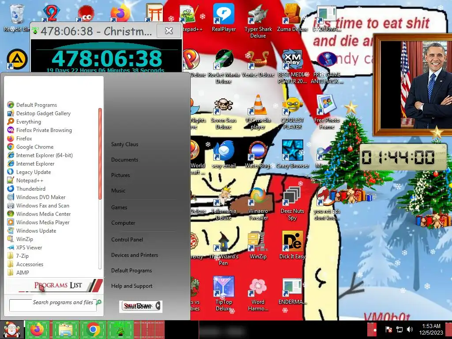The height and width of the screenshot is (339, 452).
Task: Open Venice Deluxe desktop icon
Action: click(x=258, y=64)
